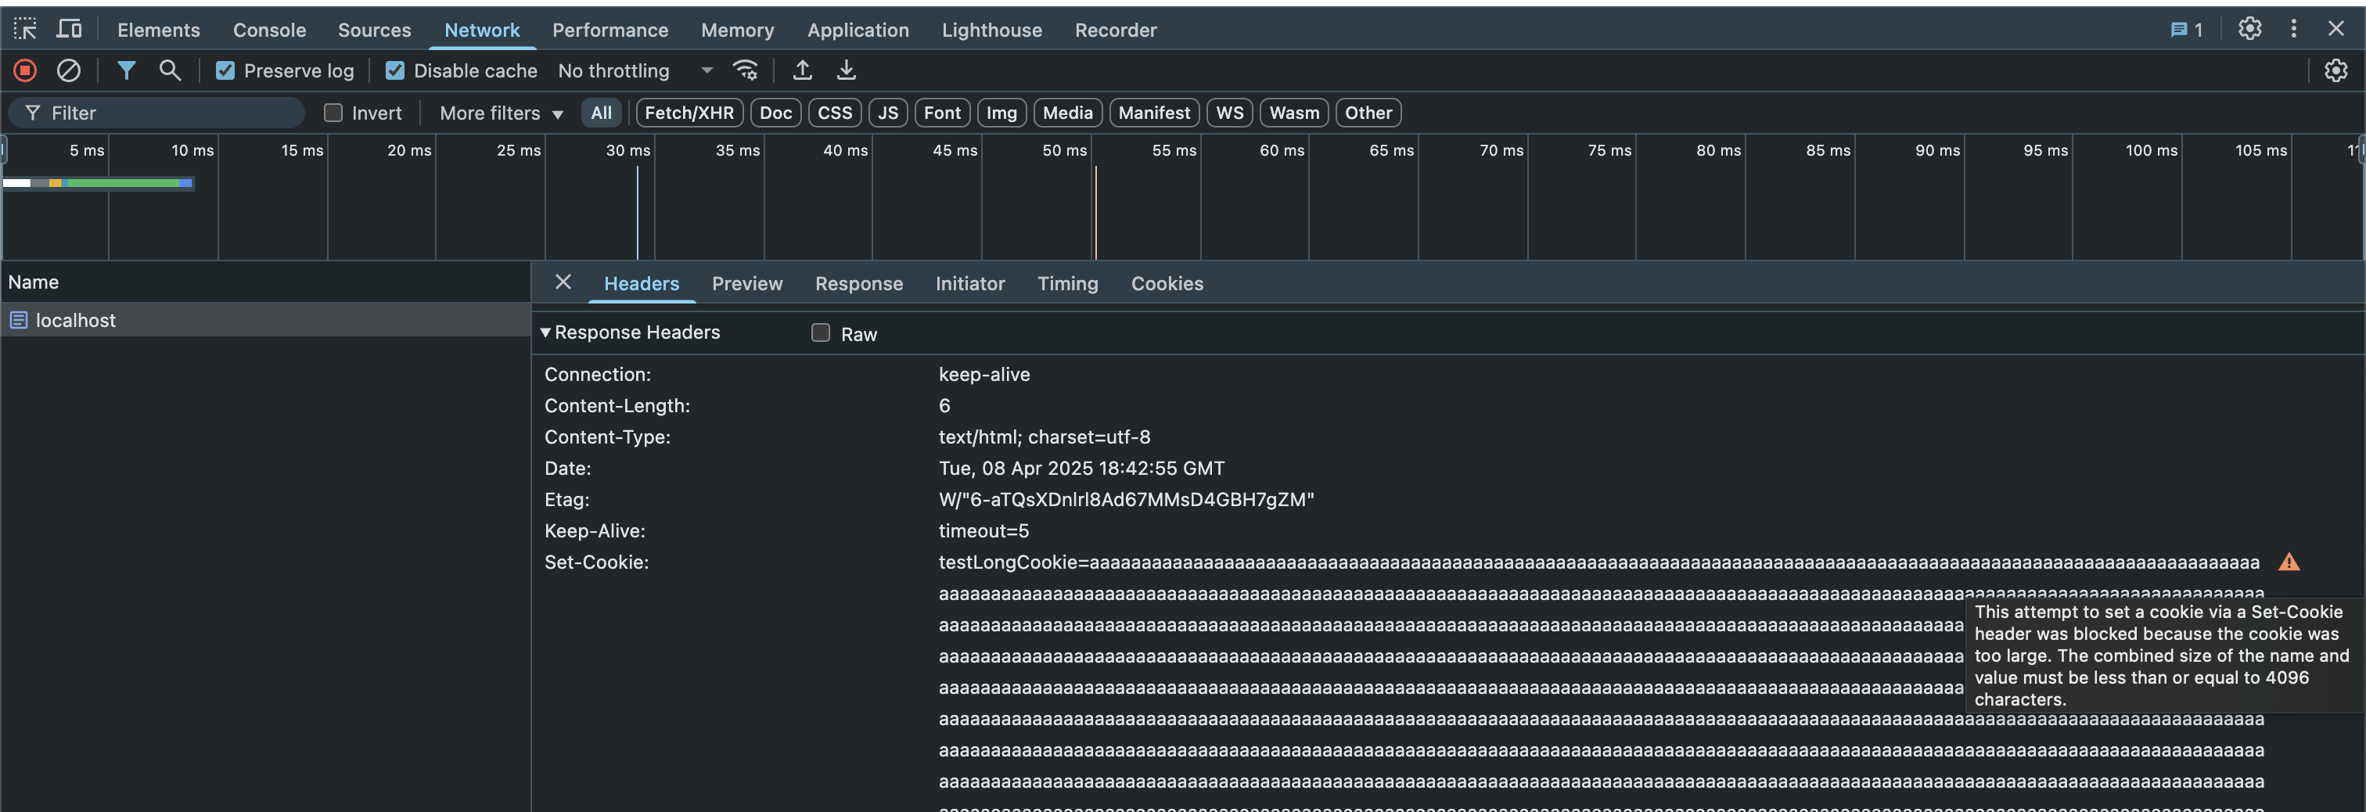Filter by WS requests

click(x=1230, y=113)
